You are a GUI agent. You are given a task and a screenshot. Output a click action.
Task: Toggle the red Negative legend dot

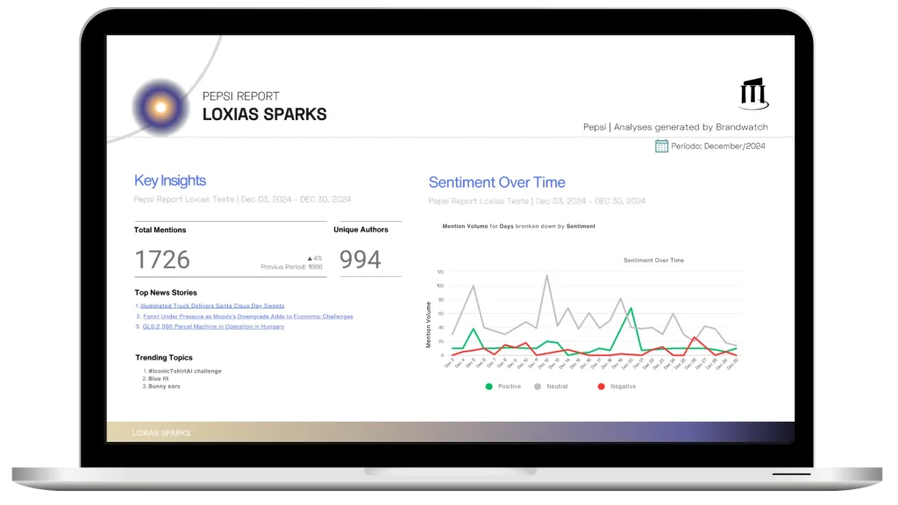(601, 386)
